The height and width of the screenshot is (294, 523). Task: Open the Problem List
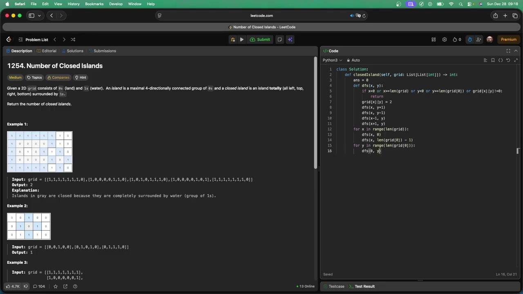(x=34, y=40)
